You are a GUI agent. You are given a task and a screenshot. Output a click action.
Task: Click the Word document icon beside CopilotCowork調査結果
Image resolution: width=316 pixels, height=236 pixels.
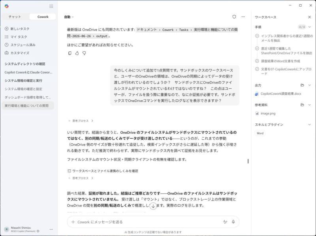[x=257, y=94]
